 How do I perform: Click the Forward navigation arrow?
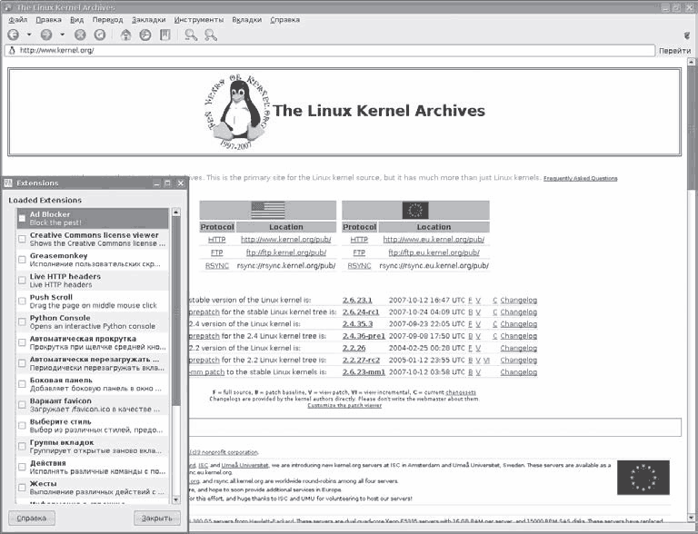pyautogui.click(x=45, y=35)
